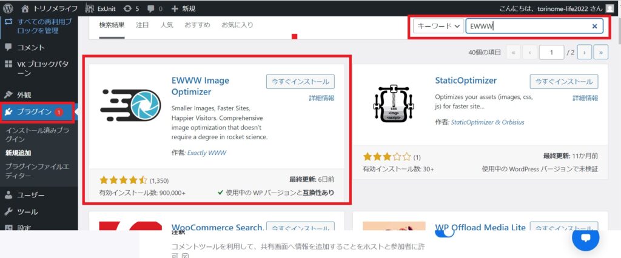This screenshot has width=621, height=258.
Task: Click StaticOptimizer three-star rating
Action: (387, 157)
